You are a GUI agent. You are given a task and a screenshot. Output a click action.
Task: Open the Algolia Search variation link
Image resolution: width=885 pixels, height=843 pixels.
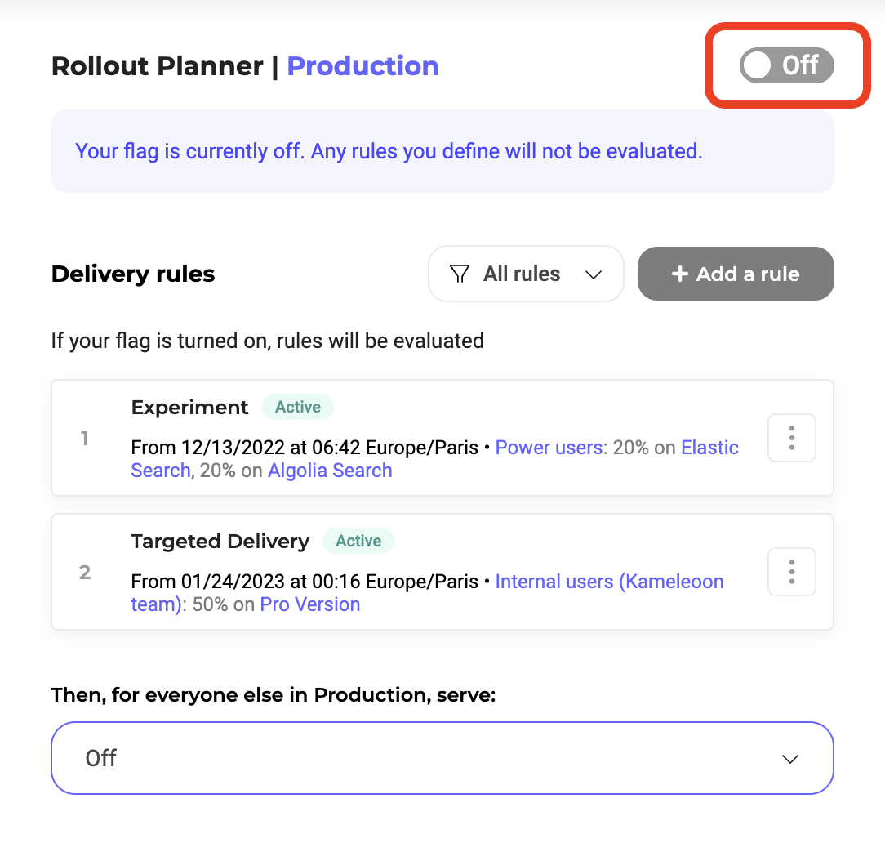[x=330, y=471]
